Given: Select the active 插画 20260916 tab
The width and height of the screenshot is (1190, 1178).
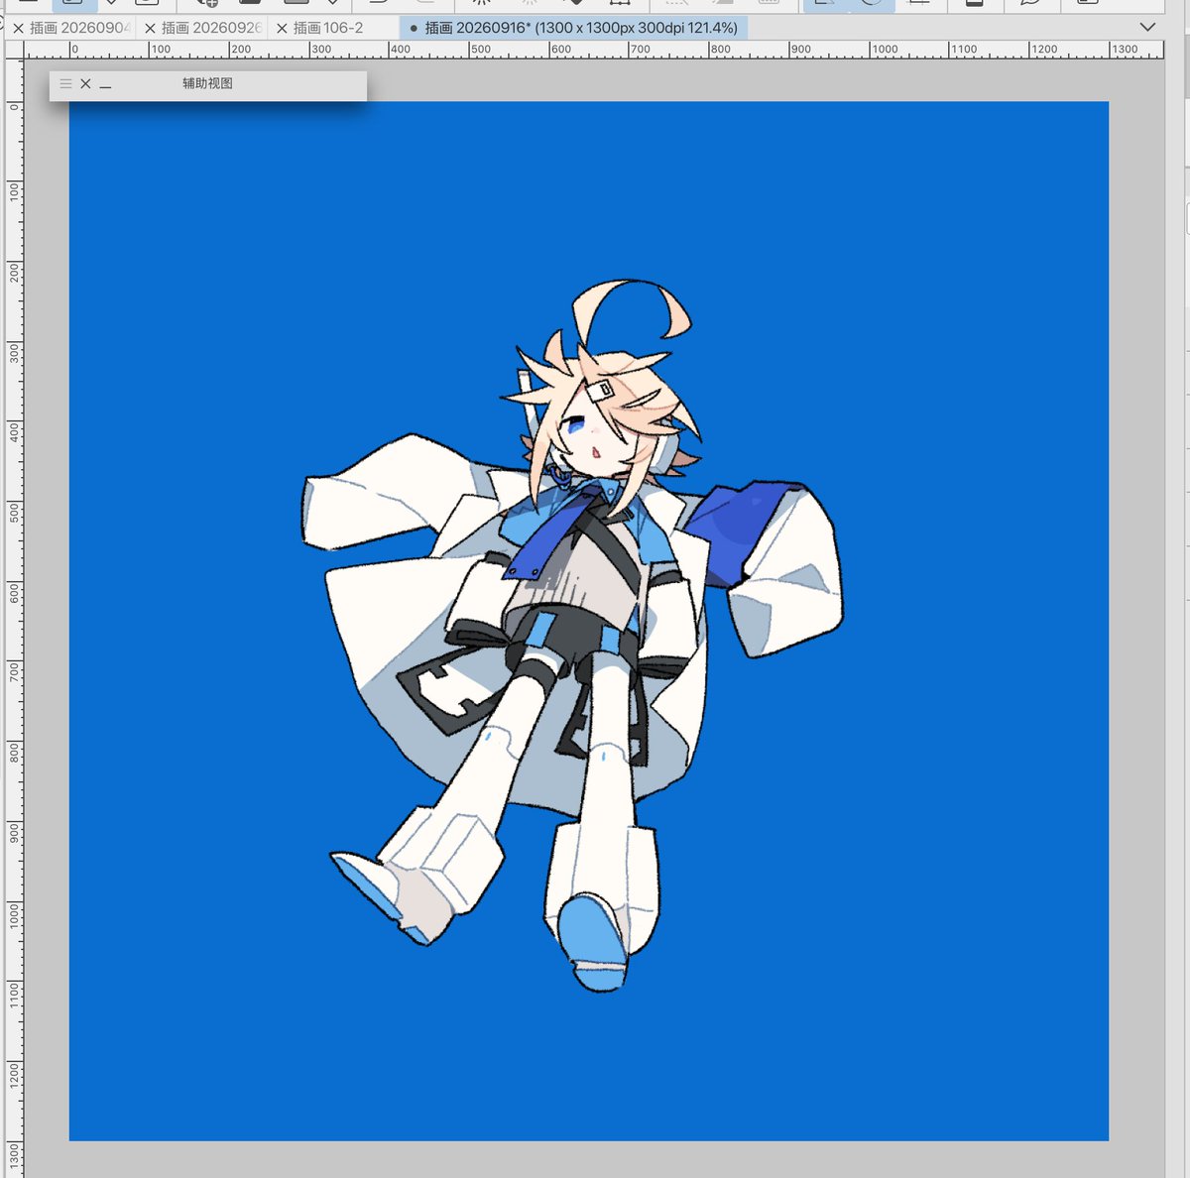Looking at the screenshot, I should click(x=574, y=28).
